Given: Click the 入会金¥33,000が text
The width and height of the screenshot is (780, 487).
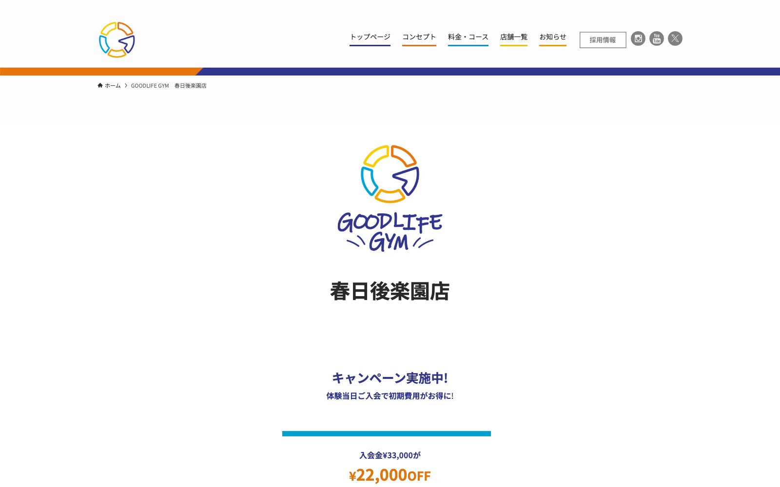Looking at the screenshot, I should pyautogui.click(x=390, y=455).
